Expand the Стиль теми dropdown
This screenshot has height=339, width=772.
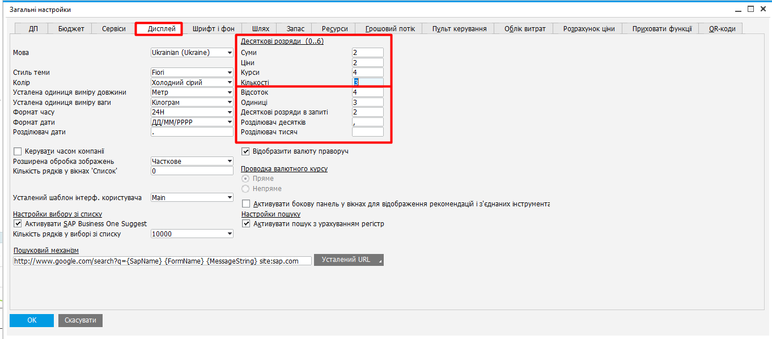coord(229,73)
